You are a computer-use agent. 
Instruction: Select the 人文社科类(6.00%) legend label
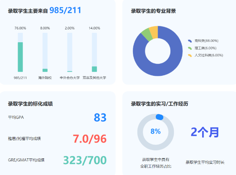(x=209, y=55)
